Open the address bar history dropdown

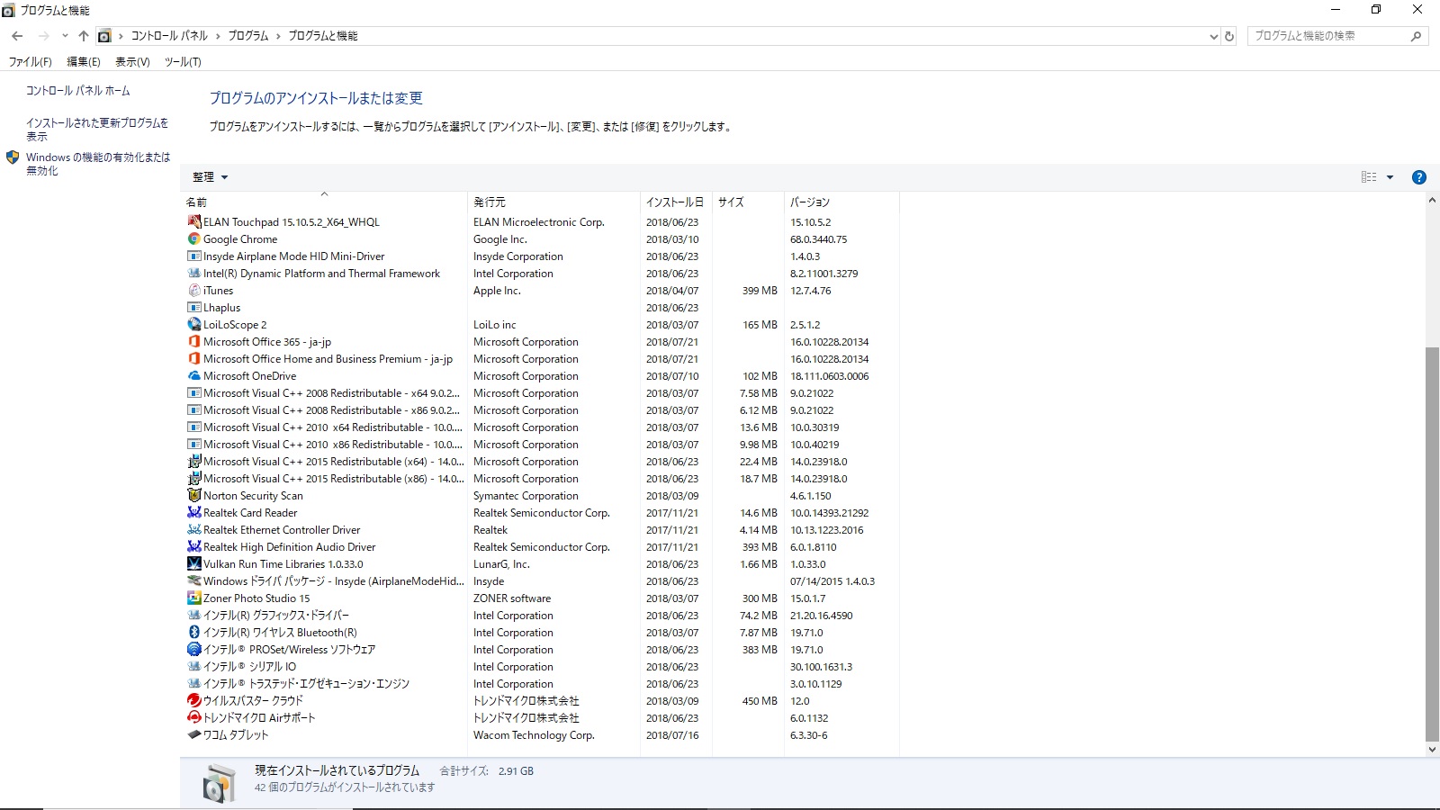pos(1213,36)
